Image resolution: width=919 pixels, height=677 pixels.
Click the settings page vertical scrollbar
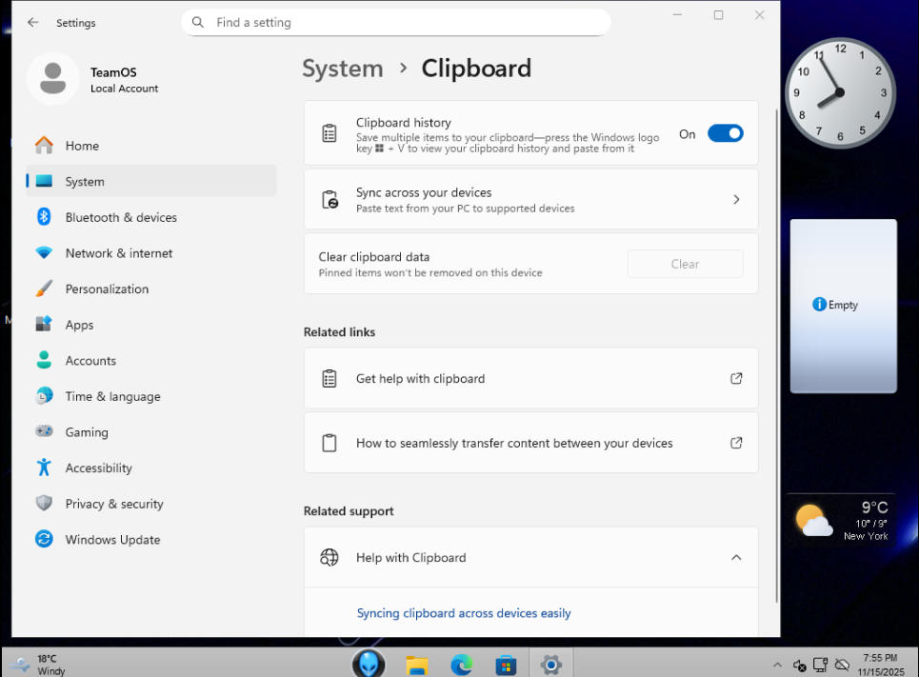777,352
